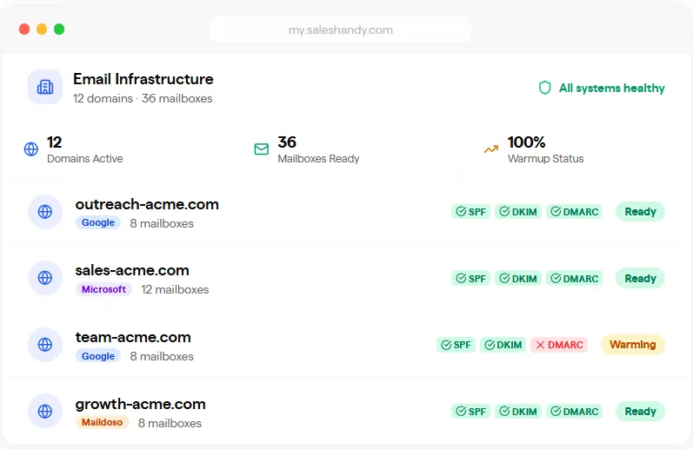Screen dimensions: 693x449
Task: Click the Maildoso tag under growth-acme.com
Action: (102, 422)
